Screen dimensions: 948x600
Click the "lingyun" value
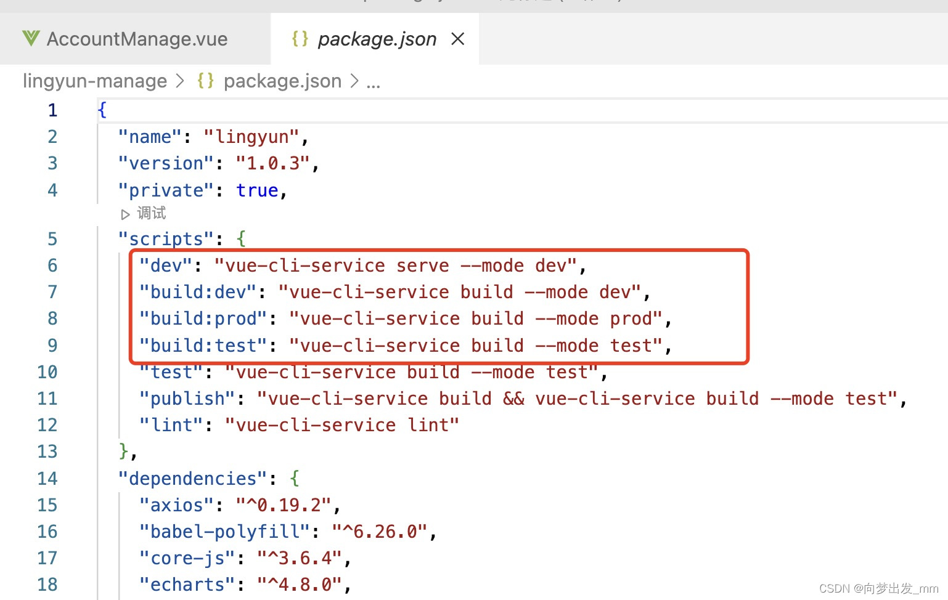(252, 137)
